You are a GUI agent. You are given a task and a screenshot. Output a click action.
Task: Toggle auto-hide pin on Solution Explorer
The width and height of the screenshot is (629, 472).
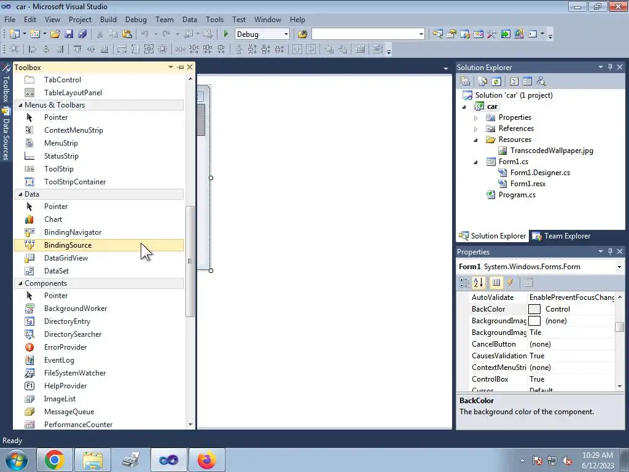(x=610, y=68)
